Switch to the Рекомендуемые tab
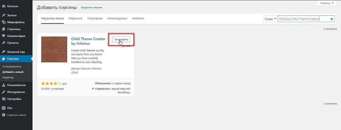The width and height of the screenshot is (341, 130). (x=117, y=19)
